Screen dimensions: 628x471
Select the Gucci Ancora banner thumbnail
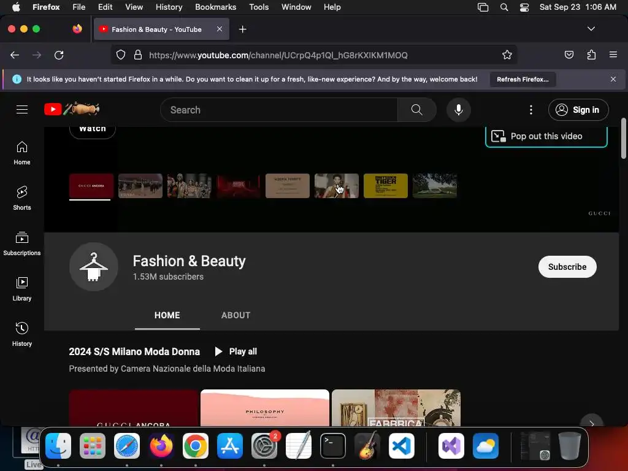click(91, 186)
